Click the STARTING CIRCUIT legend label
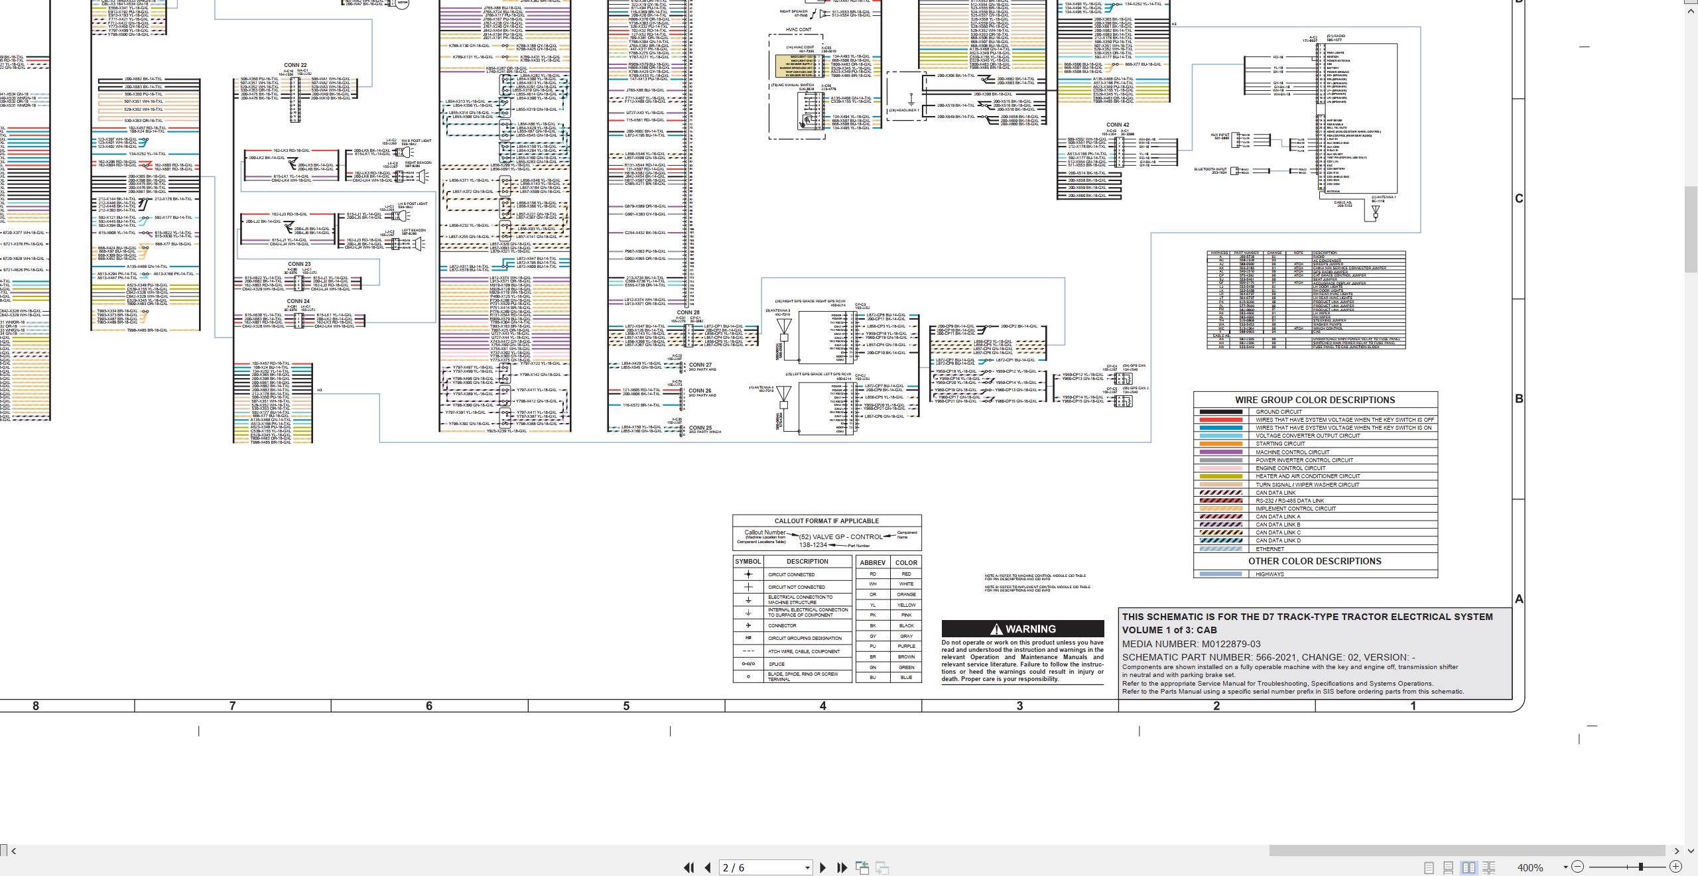The height and width of the screenshot is (876, 1698). point(1280,444)
